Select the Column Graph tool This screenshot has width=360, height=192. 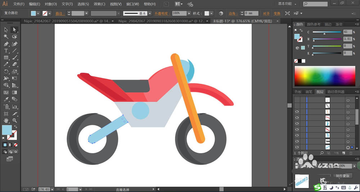pyautogui.click(x=14, y=107)
